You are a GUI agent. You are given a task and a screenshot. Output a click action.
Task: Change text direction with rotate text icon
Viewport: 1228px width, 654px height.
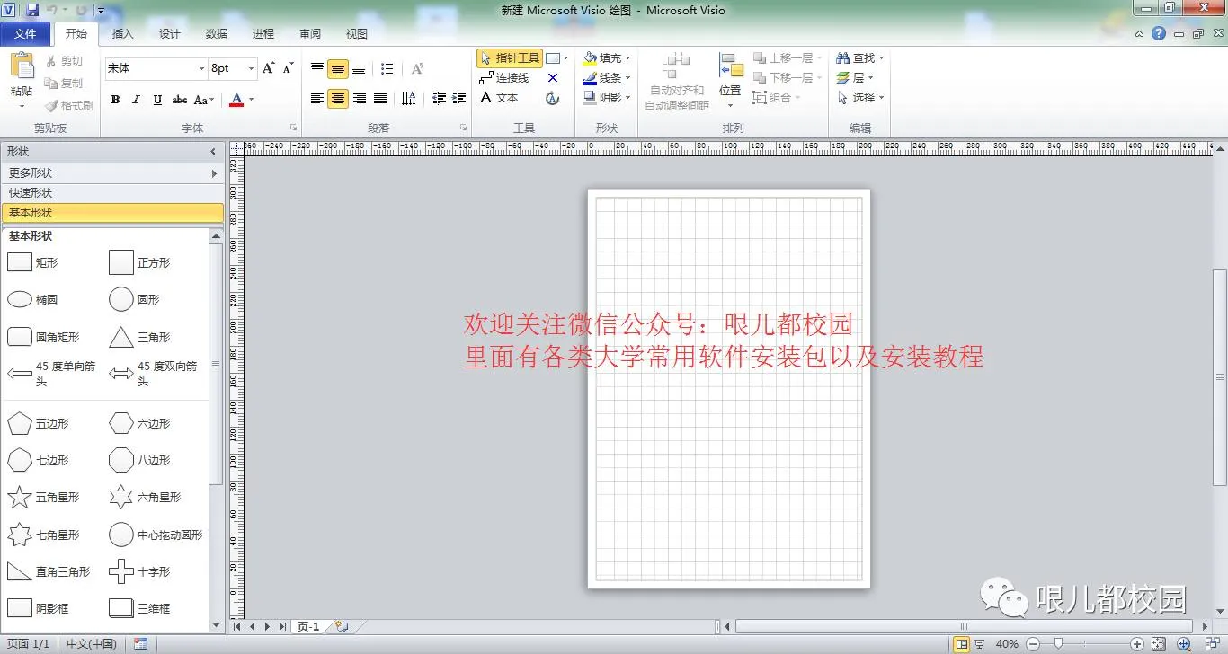click(409, 99)
